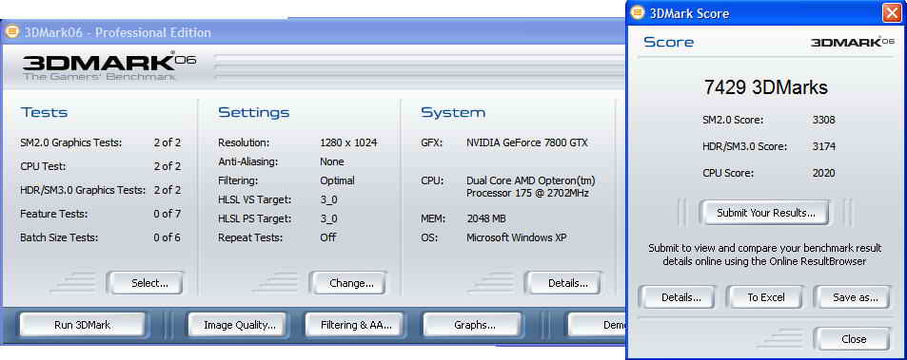Open the Graphs... tool
This screenshot has width=907, height=360.
click(473, 325)
